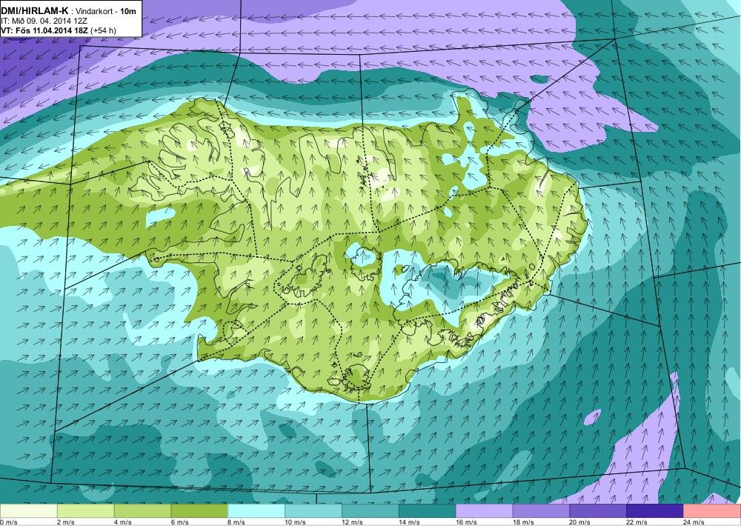Viewport: 741px width, 526px height.
Task: Click the '10 m/s' legend label
Action: [296, 522]
